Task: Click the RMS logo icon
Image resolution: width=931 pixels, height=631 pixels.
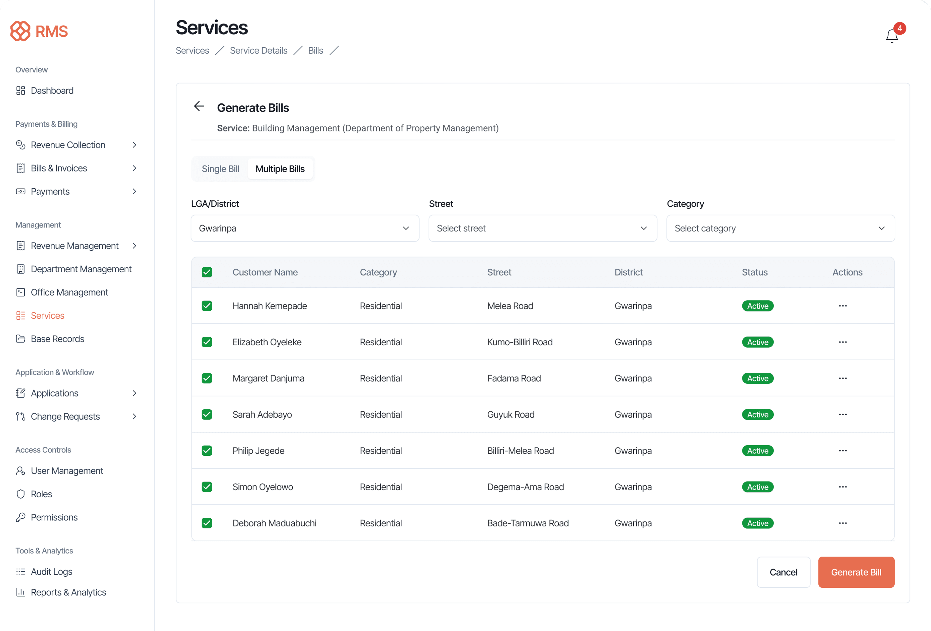Action: coord(20,31)
